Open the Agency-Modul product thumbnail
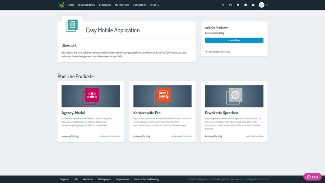 click(91, 96)
